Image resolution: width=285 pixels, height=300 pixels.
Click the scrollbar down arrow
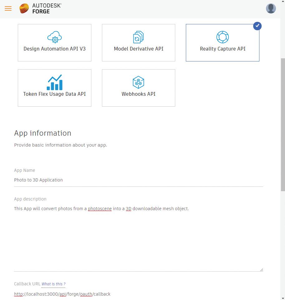[x=283, y=298]
